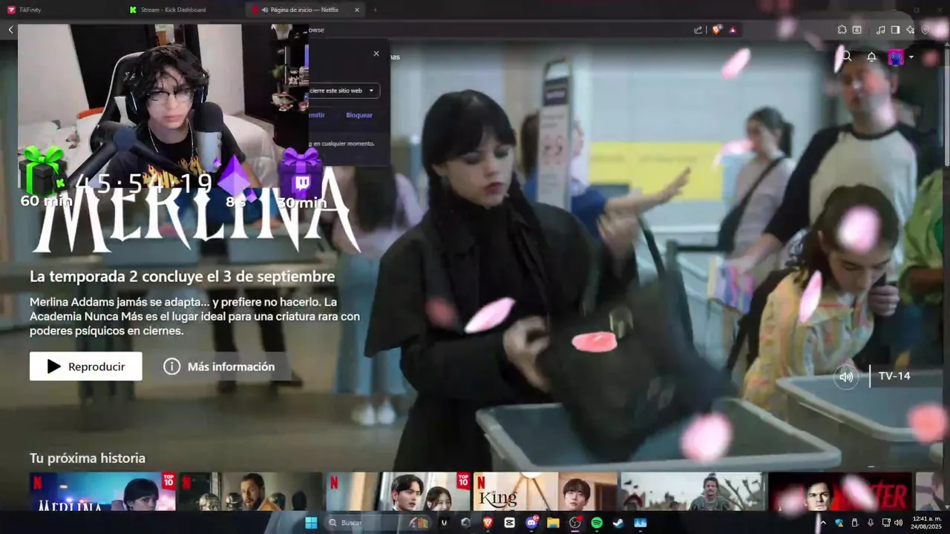Screen dimensions: 950x534
Task: Click the Buscar taskbar search box
Action: pyautogui.click(x=377, y=523)
